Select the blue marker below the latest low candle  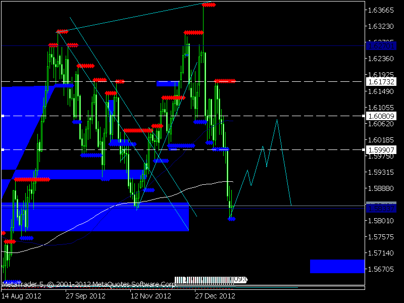[232, 219]
